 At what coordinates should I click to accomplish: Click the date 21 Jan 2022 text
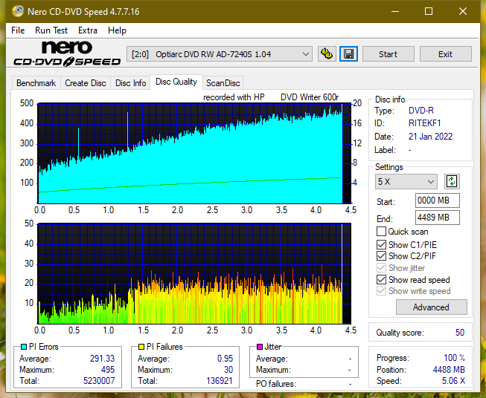(430, 137)
